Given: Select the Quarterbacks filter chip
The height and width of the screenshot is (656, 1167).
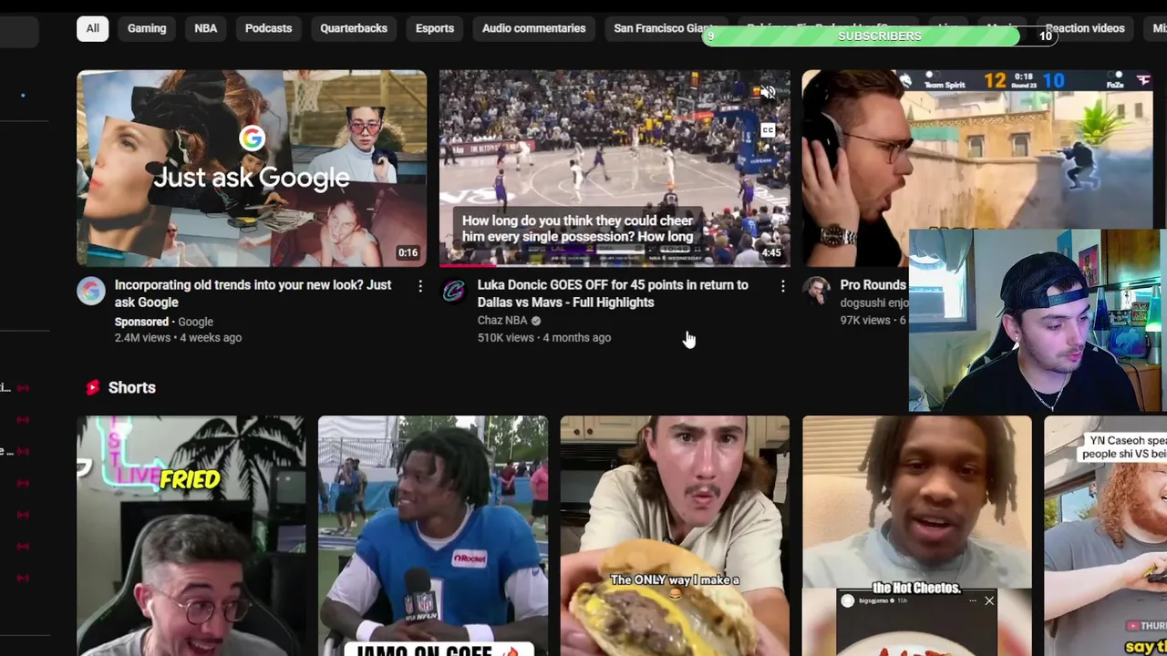Looking at the screenshot, I should point(354,28).
